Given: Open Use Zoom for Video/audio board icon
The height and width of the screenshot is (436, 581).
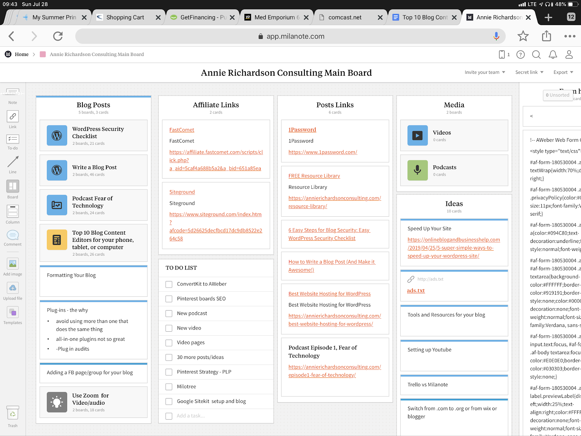Looking at the screenshot, I should (x=57, y=402).
